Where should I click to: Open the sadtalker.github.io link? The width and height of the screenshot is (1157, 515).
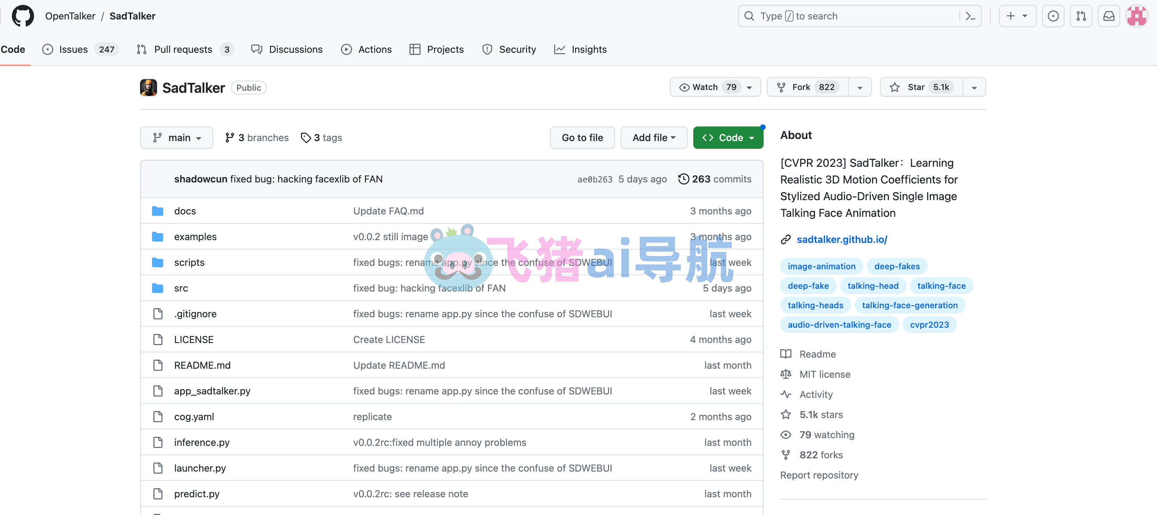coord(842,239)
